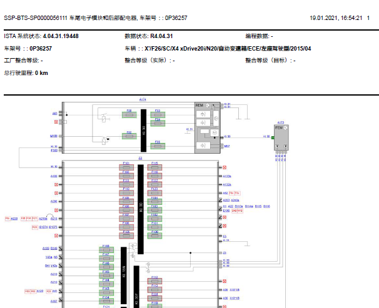379x308 pixels.
Task: Select fuse F64 symbol
Action: click(x=158, y=123)
